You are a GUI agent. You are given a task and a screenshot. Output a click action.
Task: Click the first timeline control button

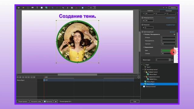click(x=18, y=77)
